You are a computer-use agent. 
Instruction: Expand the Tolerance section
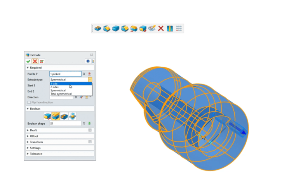28,154
